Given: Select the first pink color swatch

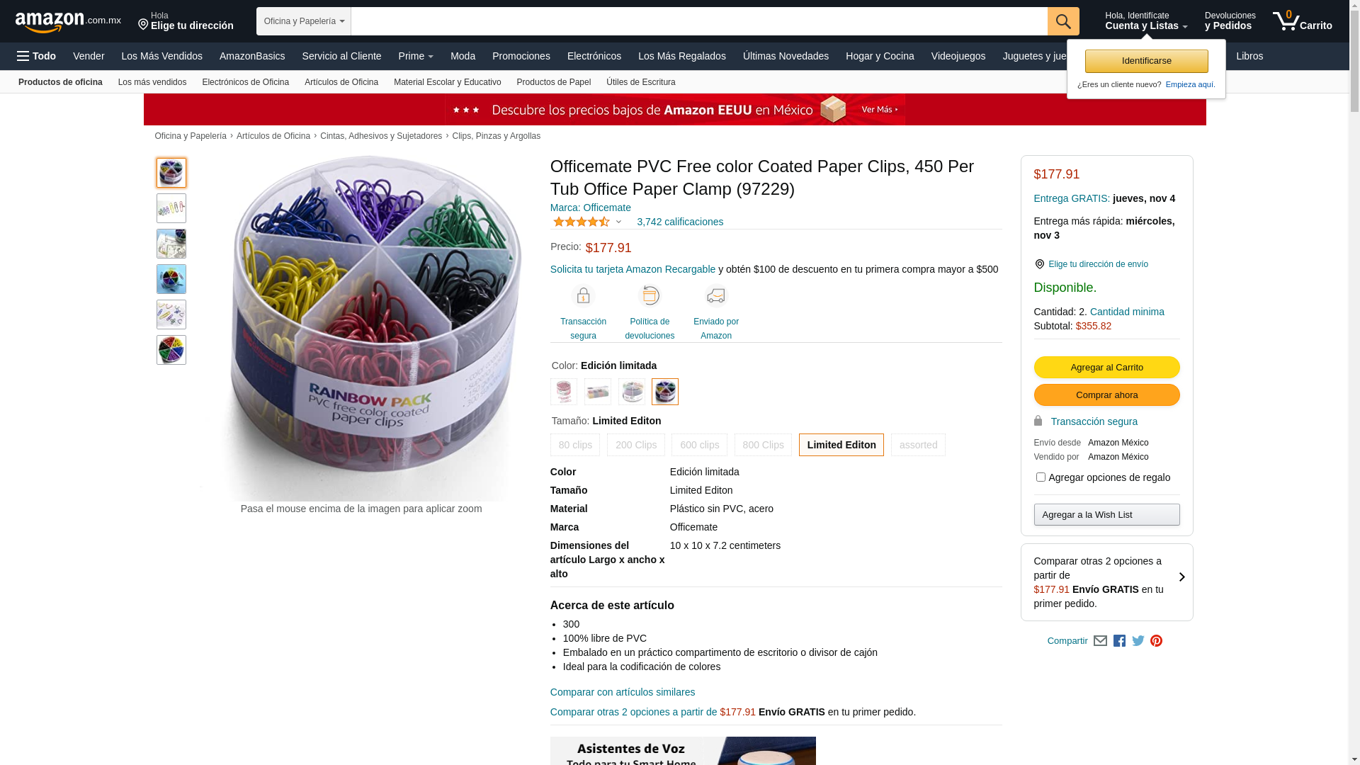Looking at the screenshot, I should pos(564,392).
